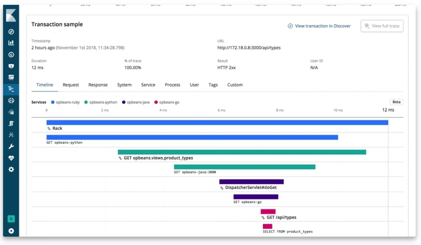Click the Rack transaction icon
Screen dimensions: 421x245
49,128
